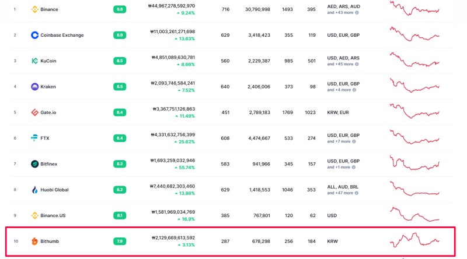
Task: Select Kraken weekly visits 2,406,006
Action: 259,87
